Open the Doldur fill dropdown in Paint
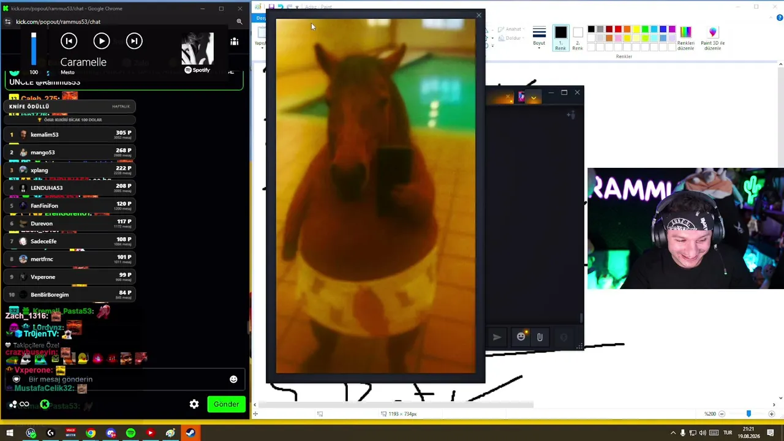The height and width of the screenshot is (441, 784). pos(510,38)
